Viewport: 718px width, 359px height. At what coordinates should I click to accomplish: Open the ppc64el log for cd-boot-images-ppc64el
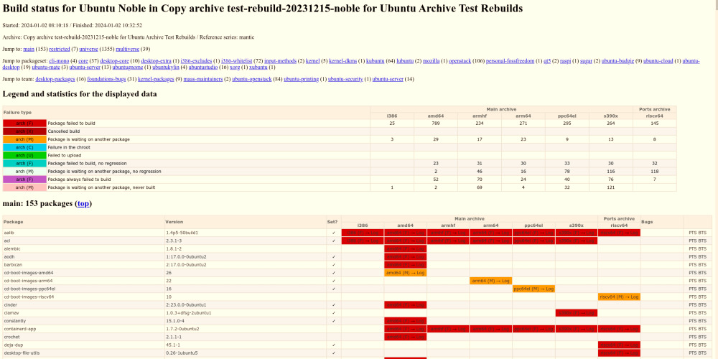tap(533, 289)
